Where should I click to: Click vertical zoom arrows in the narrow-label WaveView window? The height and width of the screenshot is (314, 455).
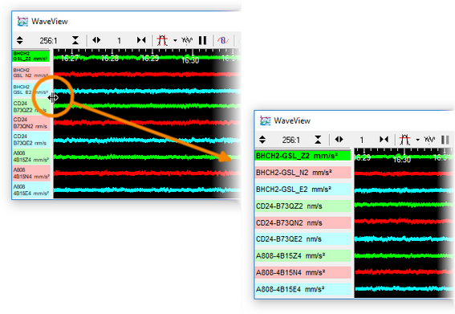(x=20, y=40)
